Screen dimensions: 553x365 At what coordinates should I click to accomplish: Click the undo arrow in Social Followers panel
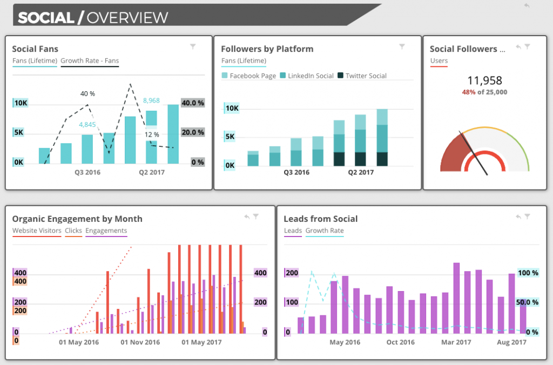518,46
